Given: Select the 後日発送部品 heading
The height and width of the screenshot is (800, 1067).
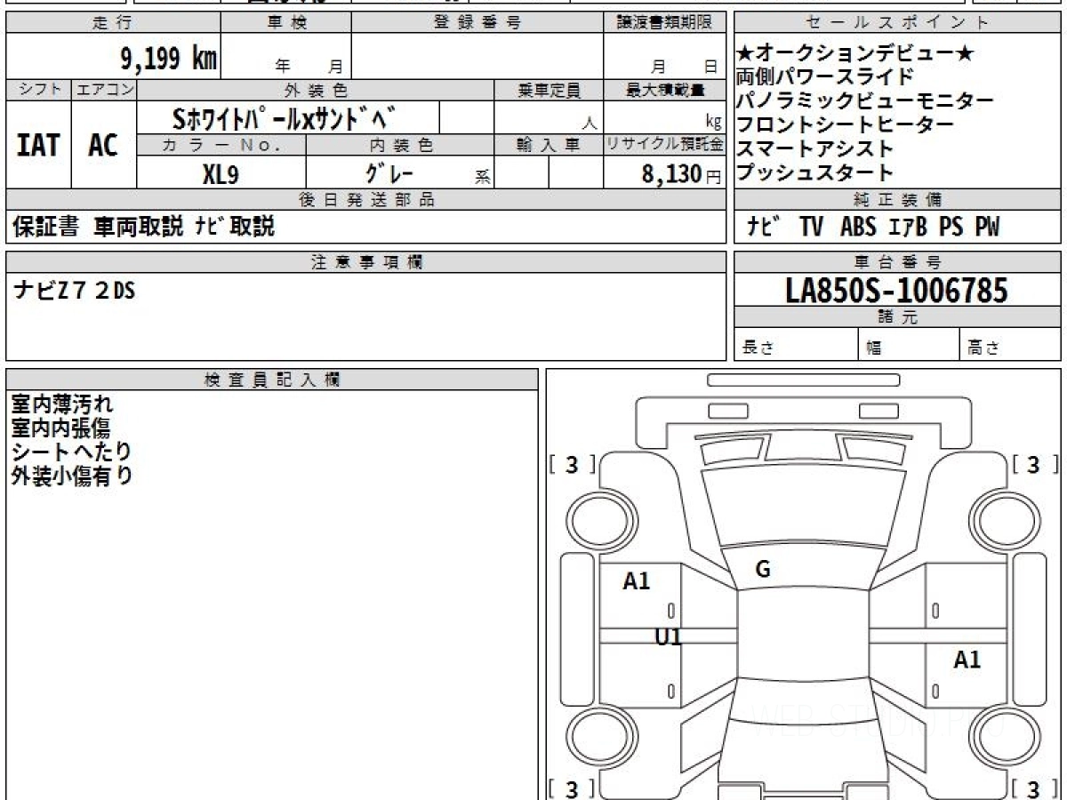Looking at the screenshot, I should pos(366,200).
